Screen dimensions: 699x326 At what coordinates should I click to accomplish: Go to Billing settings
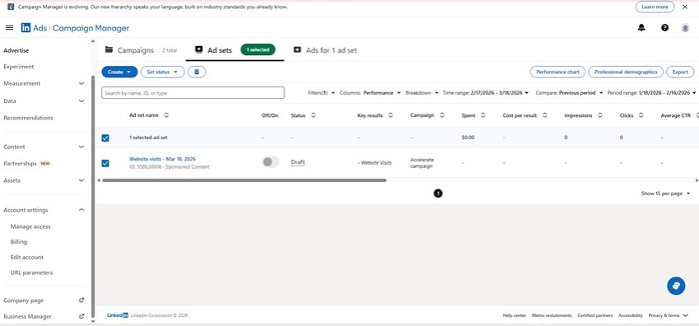coord(19,242)
